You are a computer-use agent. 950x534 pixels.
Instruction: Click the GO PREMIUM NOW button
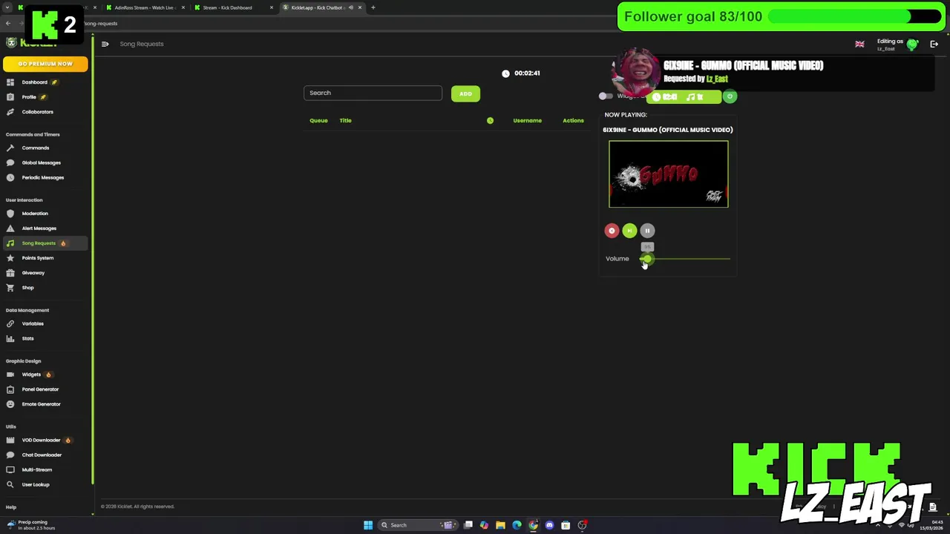45,64
